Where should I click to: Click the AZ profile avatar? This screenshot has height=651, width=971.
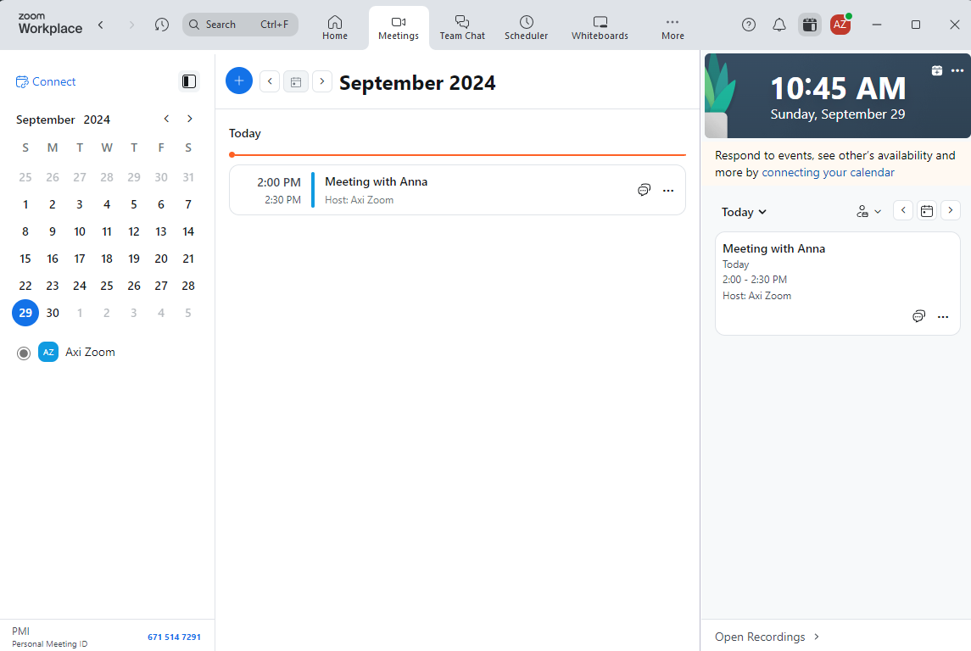tap(840, 25)
